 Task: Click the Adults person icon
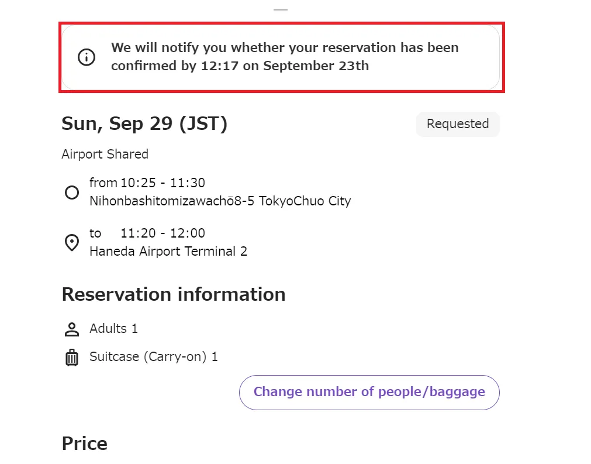click(x=72, y=329)
